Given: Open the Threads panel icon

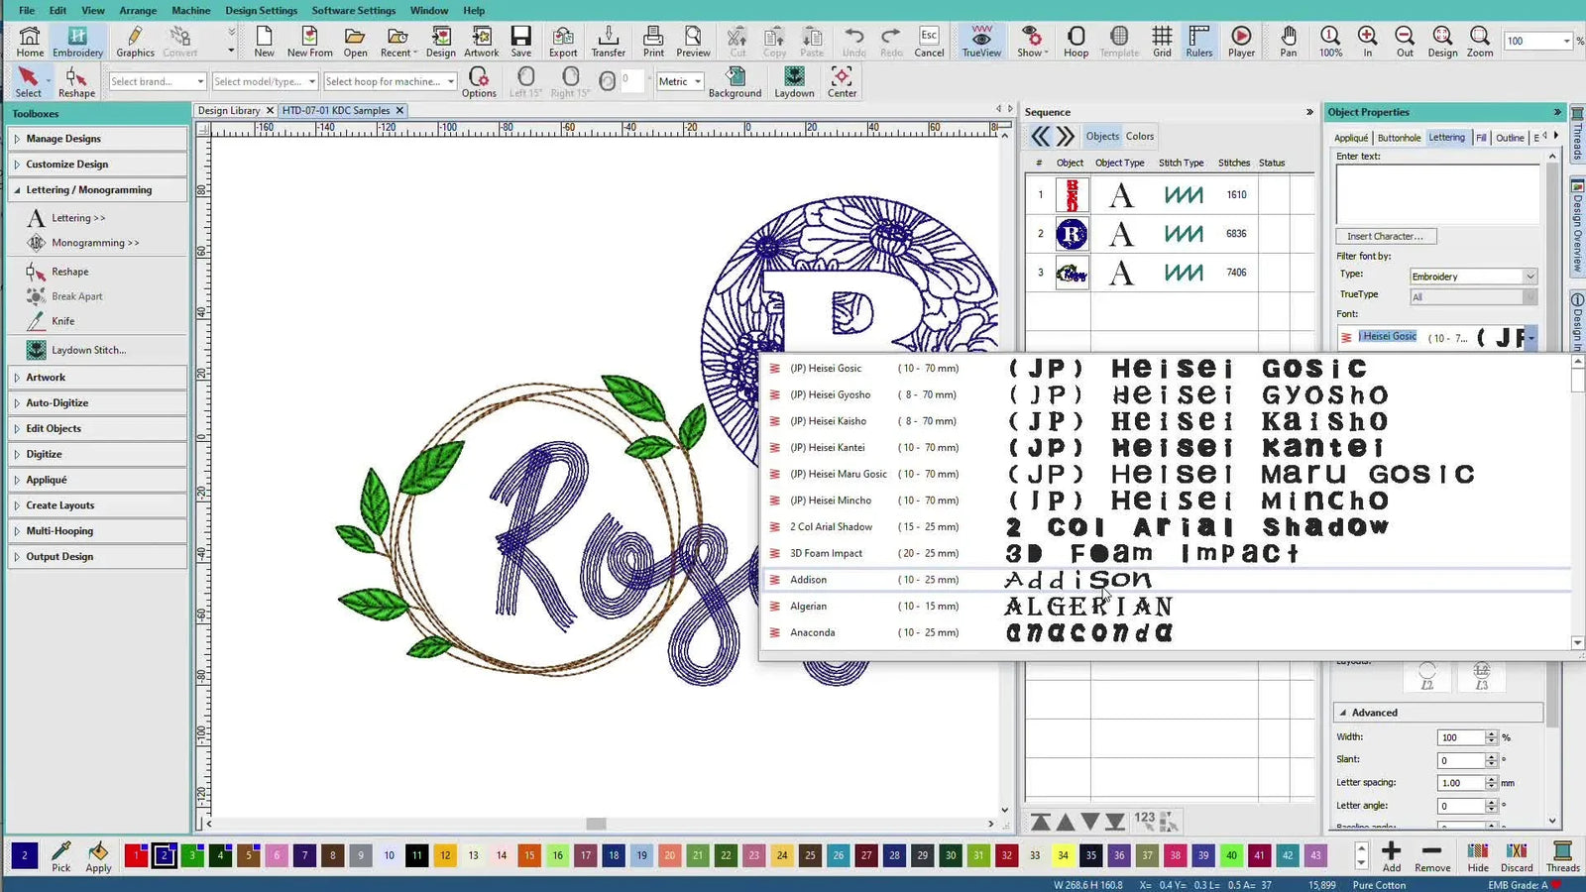Looking at the screenshot, I should point(1562,856).
